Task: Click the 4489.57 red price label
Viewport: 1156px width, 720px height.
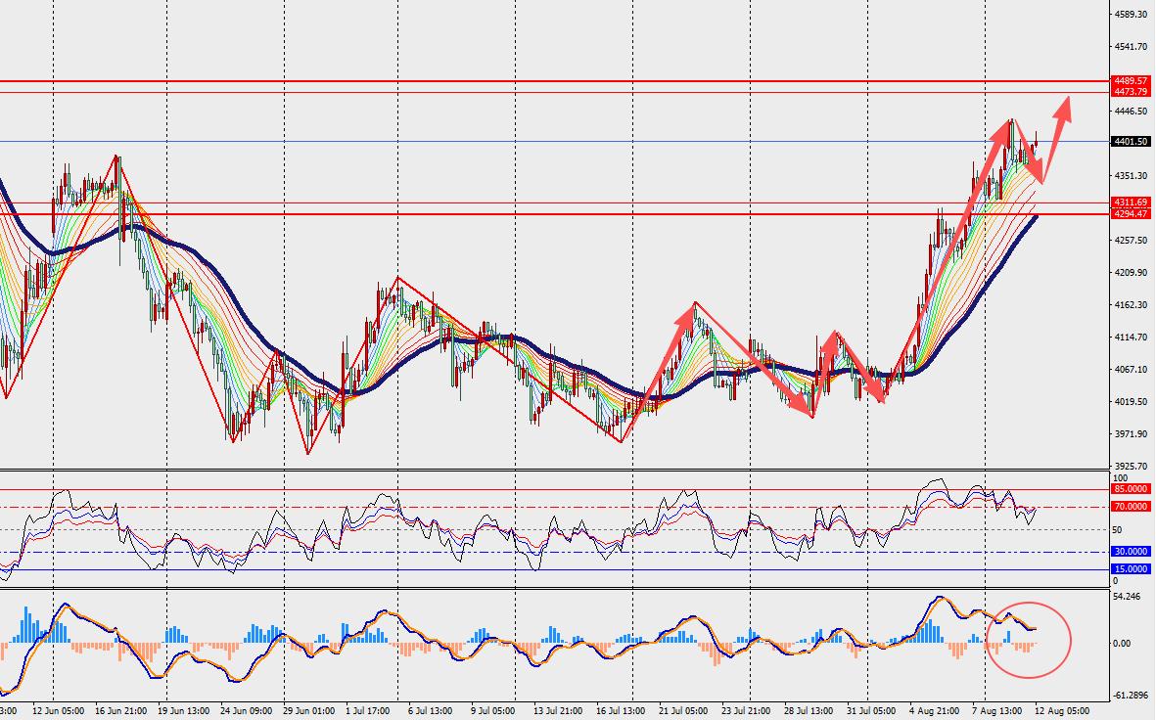Action: point(1131,80)
